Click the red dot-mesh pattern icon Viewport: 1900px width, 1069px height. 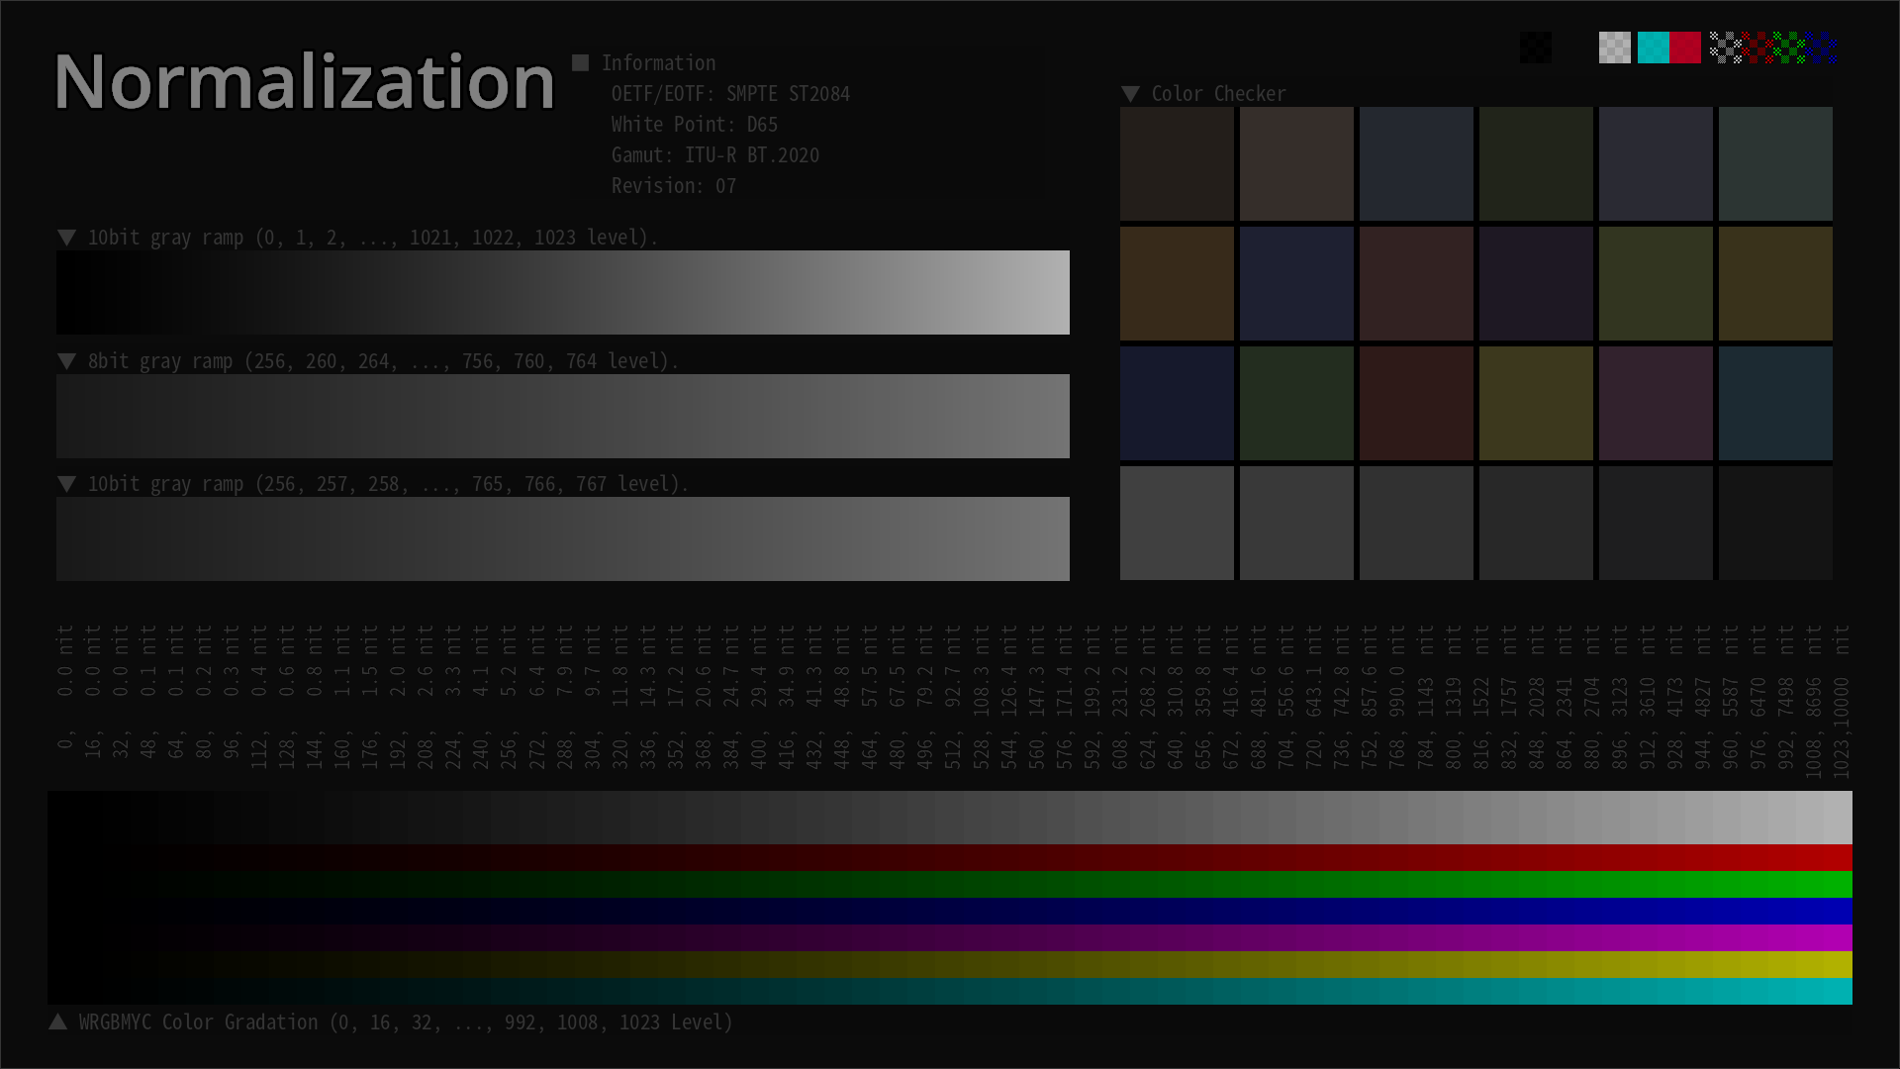(1757, 48)
